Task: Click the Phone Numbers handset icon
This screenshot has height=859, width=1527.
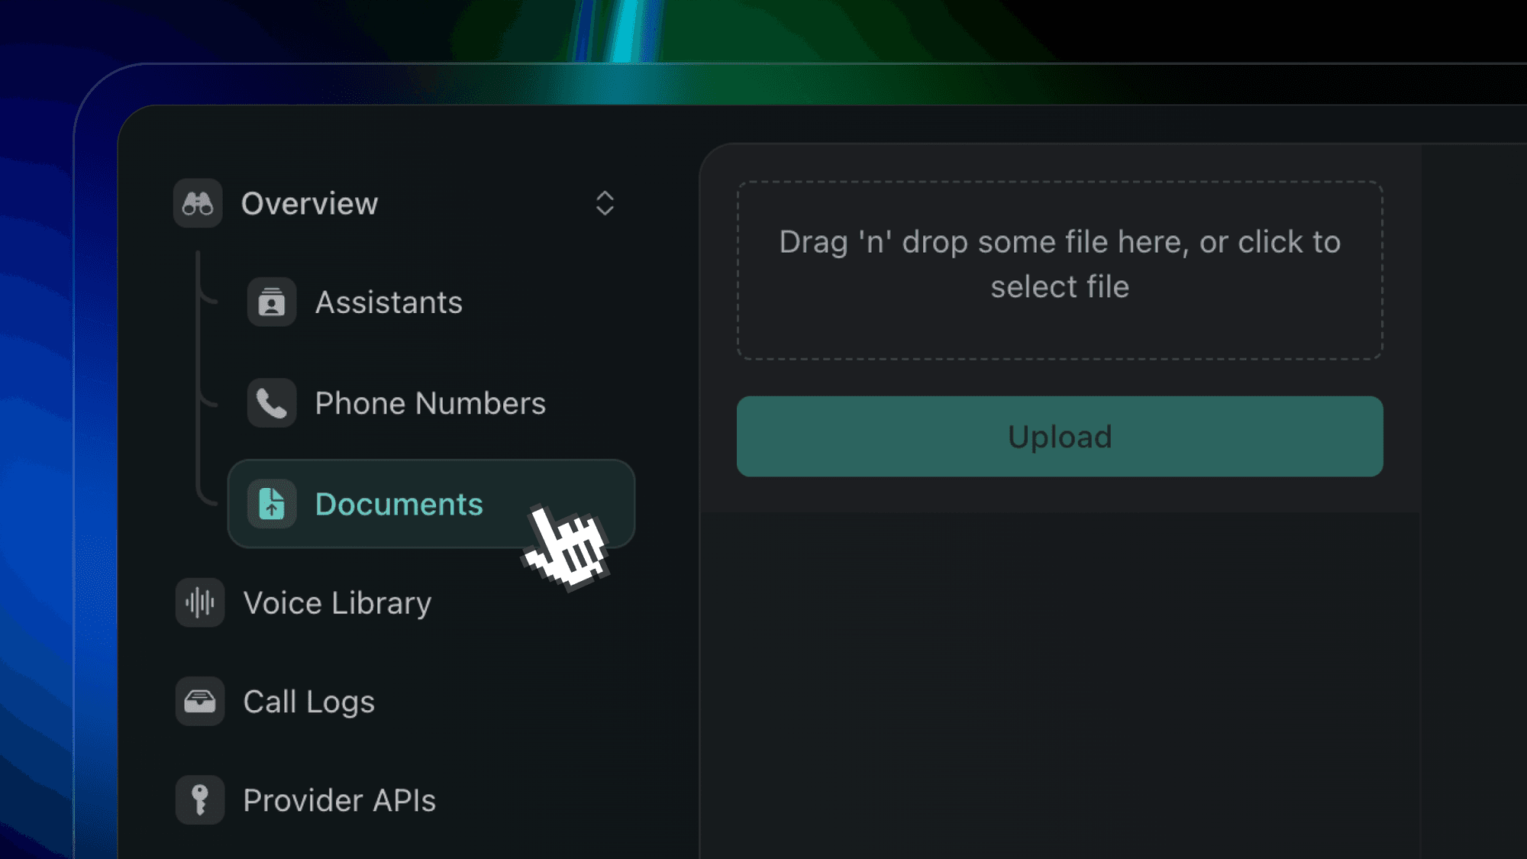Action: (x=271, y=402)
